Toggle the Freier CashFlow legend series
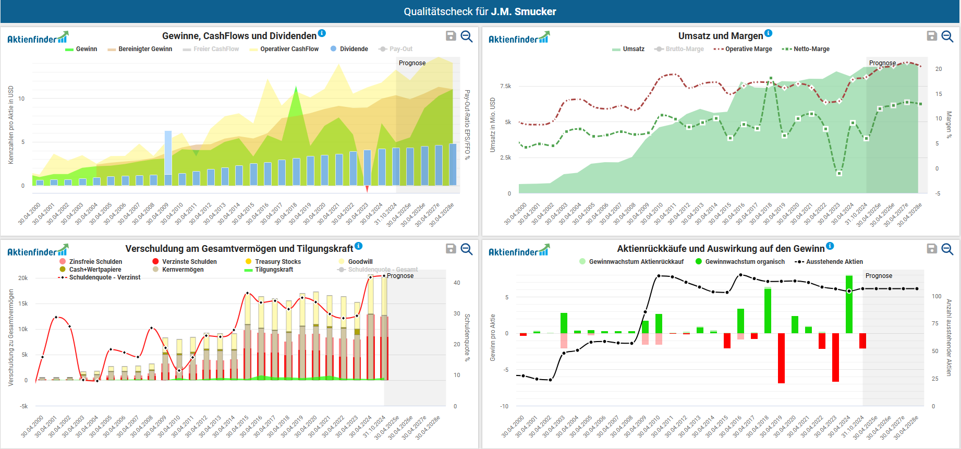The width and height of the screenshot is (961, 449). pyautogui.click(x=215, y=49)
